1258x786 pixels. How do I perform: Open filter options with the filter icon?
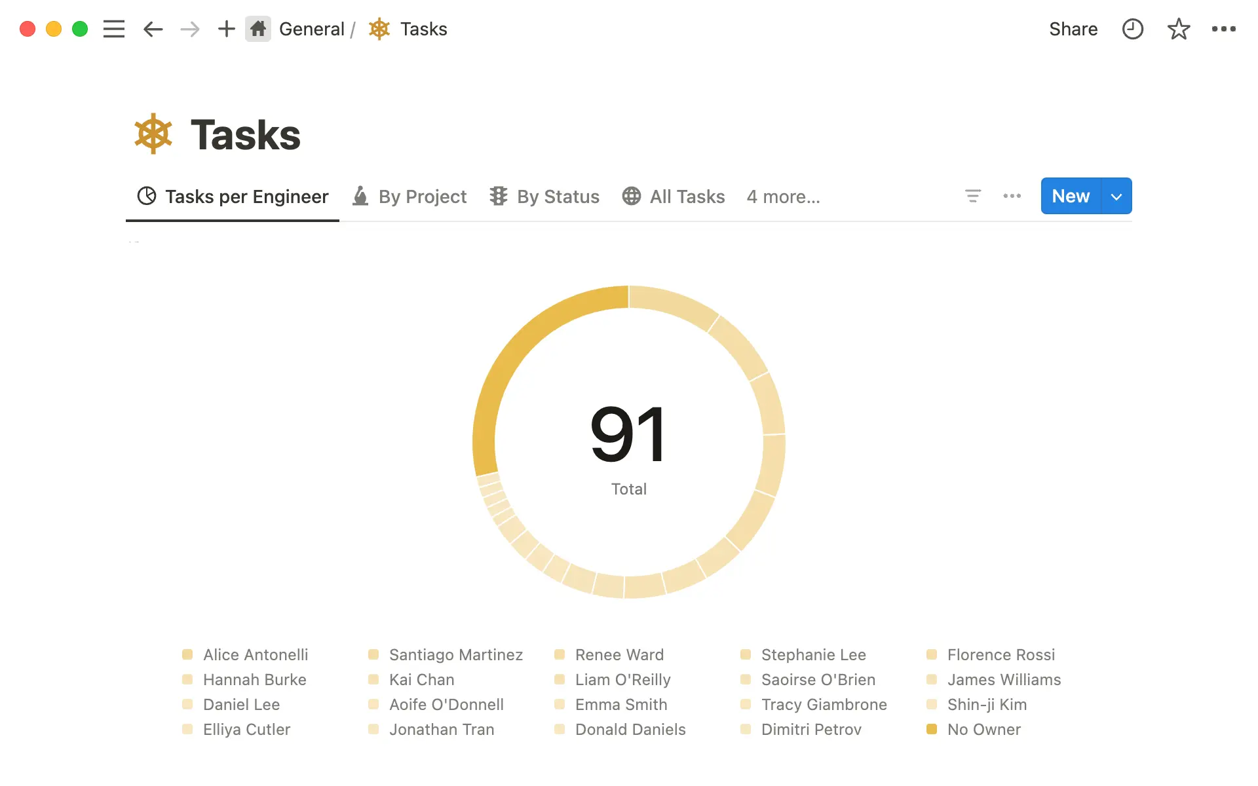(x=973, y=196)
